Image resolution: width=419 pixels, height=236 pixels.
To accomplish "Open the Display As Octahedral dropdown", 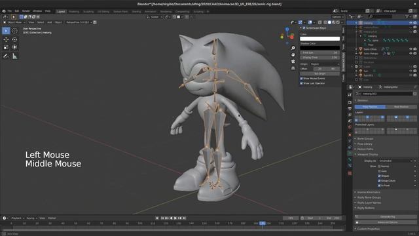I will pyautogui.click(x=395, y=161).
